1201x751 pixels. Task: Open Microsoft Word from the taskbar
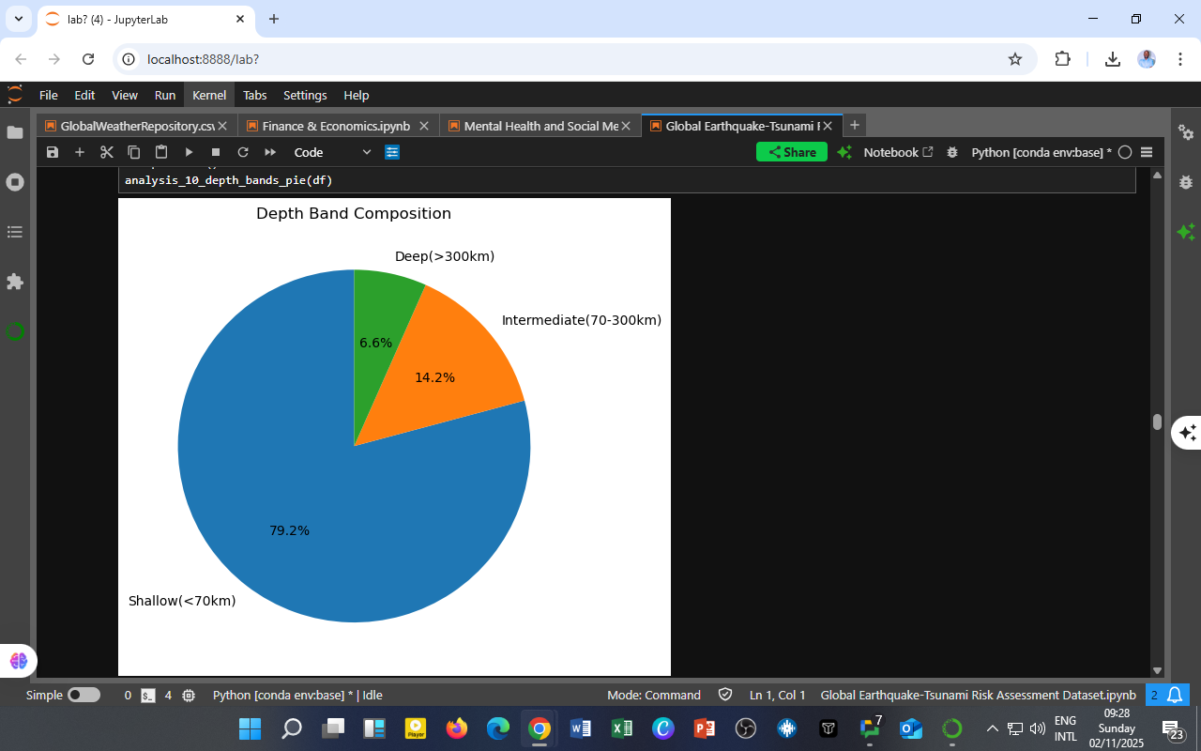pyautogui.click(x=580, y=728)
